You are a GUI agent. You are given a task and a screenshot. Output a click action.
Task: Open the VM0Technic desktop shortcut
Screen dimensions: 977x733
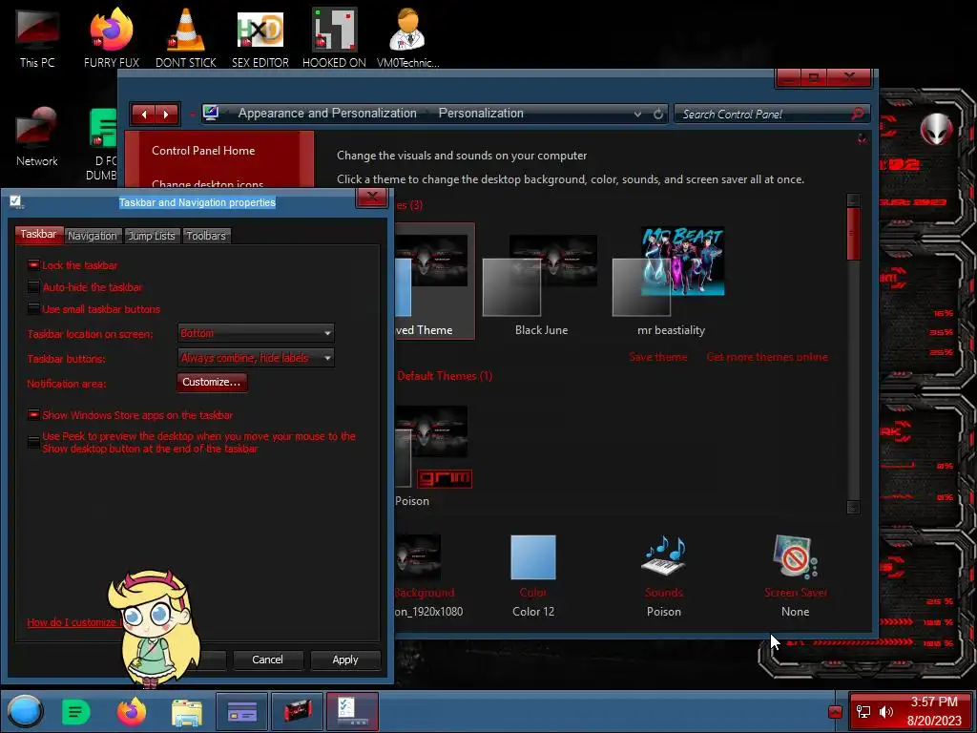(407, 37)
